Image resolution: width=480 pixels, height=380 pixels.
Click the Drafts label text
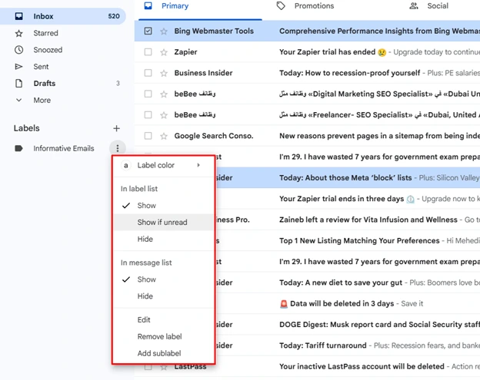tap(45, 84)
